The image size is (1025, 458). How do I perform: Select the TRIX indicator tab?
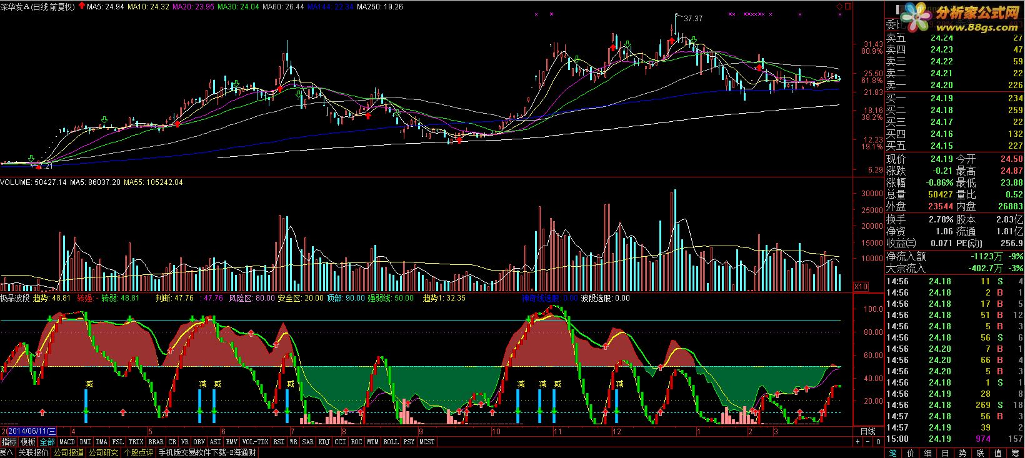pyautogui.click(x=136, y=442)
